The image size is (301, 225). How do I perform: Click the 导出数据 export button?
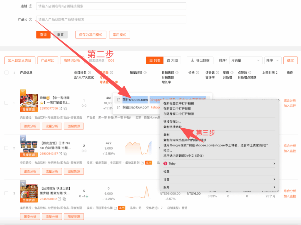tap(200, 60)
